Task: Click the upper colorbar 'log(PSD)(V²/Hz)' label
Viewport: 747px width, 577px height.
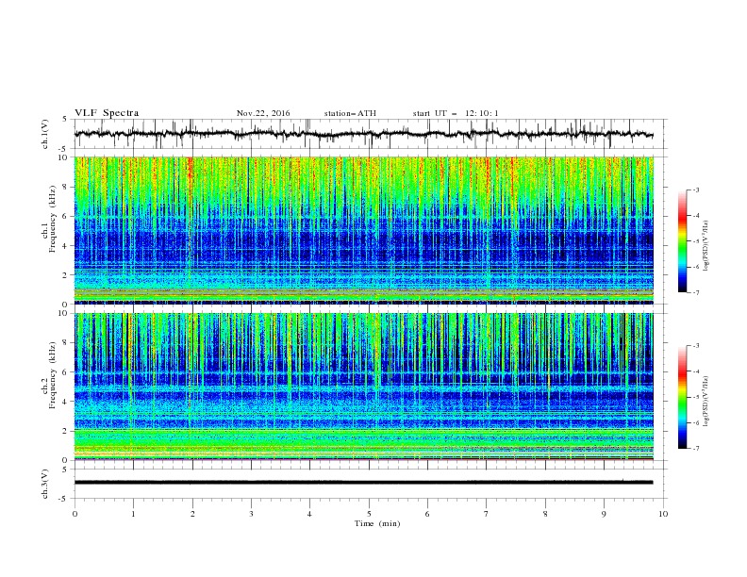Action: coord(705,246)
